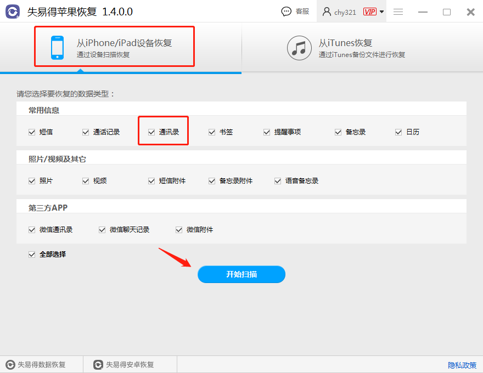The image size is (483, 373).
Task: Click the app logo icon in title bar
Action: tap(13, 12)
